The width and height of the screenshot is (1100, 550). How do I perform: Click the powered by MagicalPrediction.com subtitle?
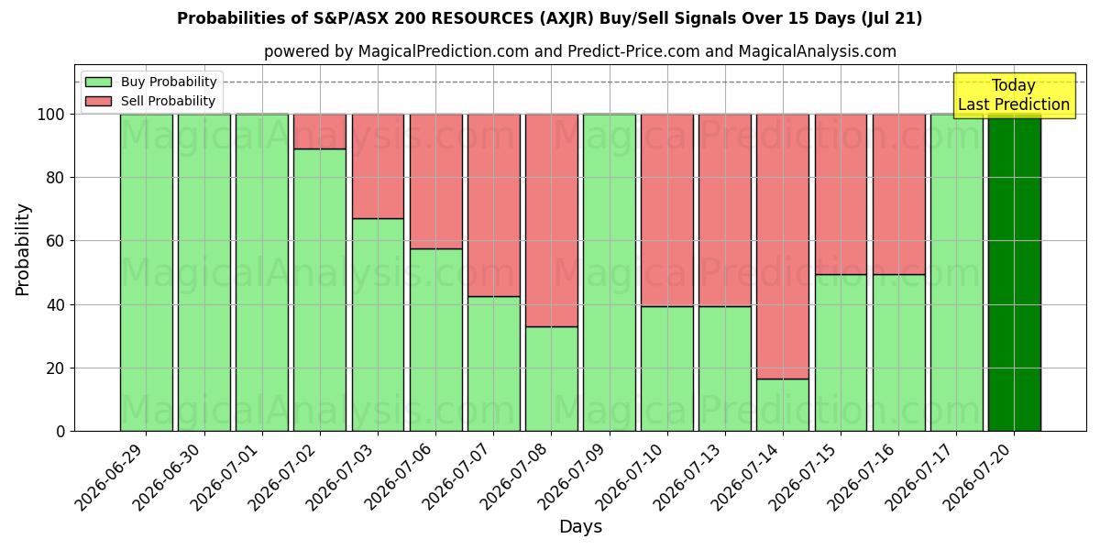click(580, 51)
